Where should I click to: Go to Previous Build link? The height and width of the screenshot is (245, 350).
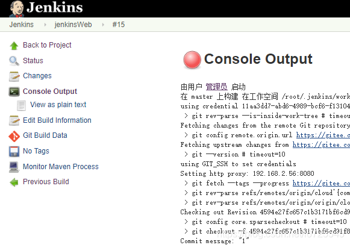[46, 182]
